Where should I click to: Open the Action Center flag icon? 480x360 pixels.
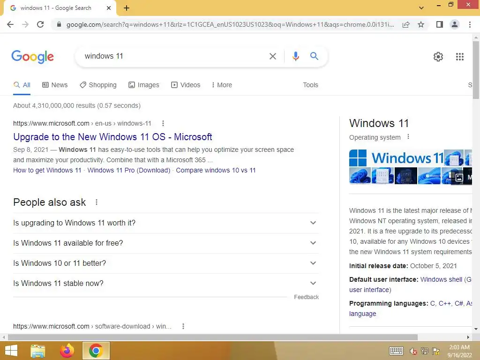(x=436, y=351)
